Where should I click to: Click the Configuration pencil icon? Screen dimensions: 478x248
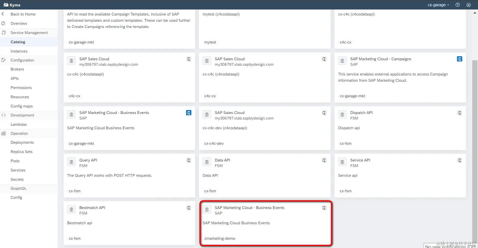click(x=4, y=60)
